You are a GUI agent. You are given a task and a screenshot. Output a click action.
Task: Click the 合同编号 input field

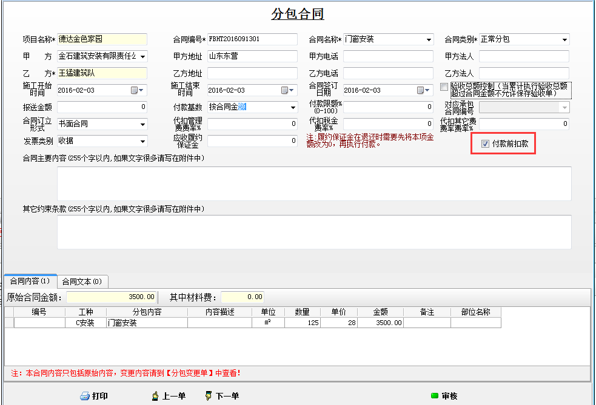252,39
